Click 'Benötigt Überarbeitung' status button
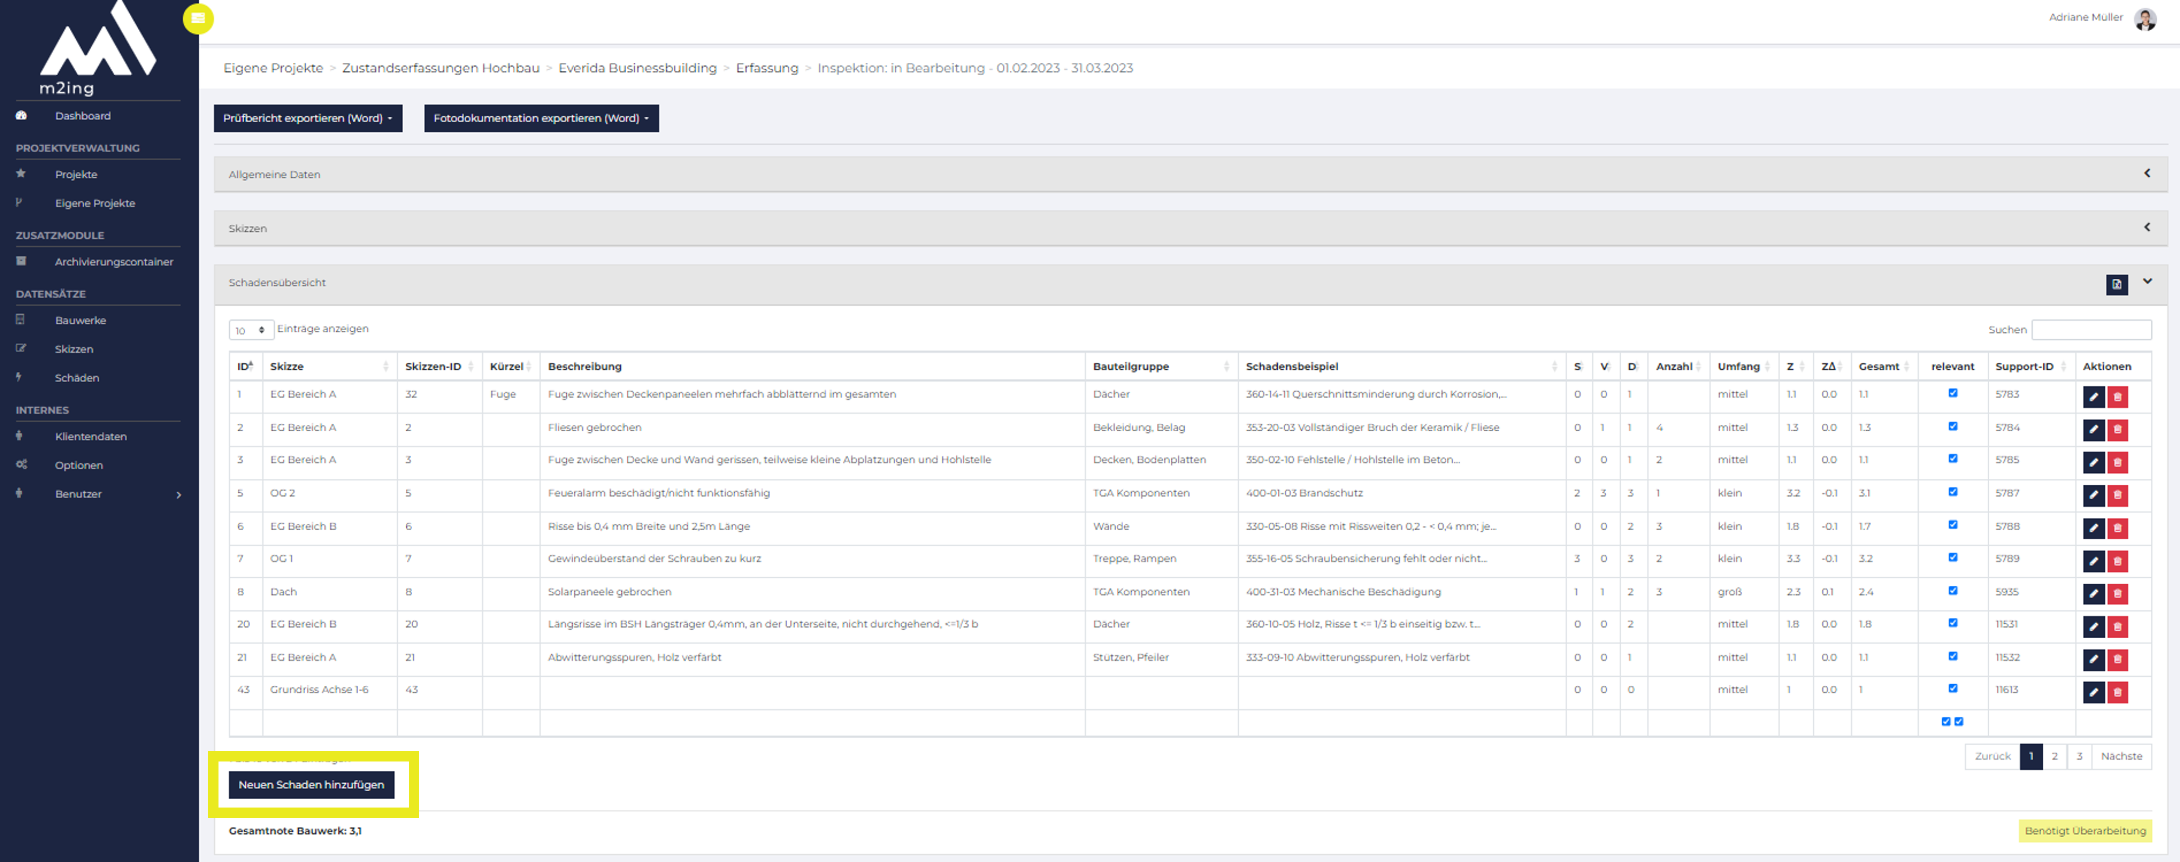 click(2085, 831)
